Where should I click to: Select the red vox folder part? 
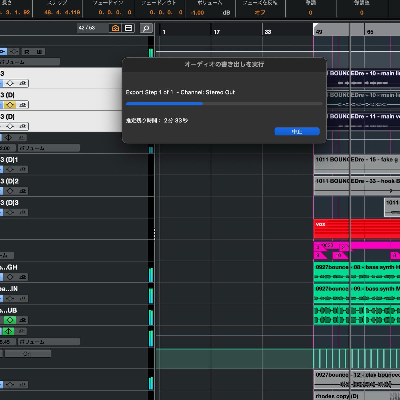point(357,229)
